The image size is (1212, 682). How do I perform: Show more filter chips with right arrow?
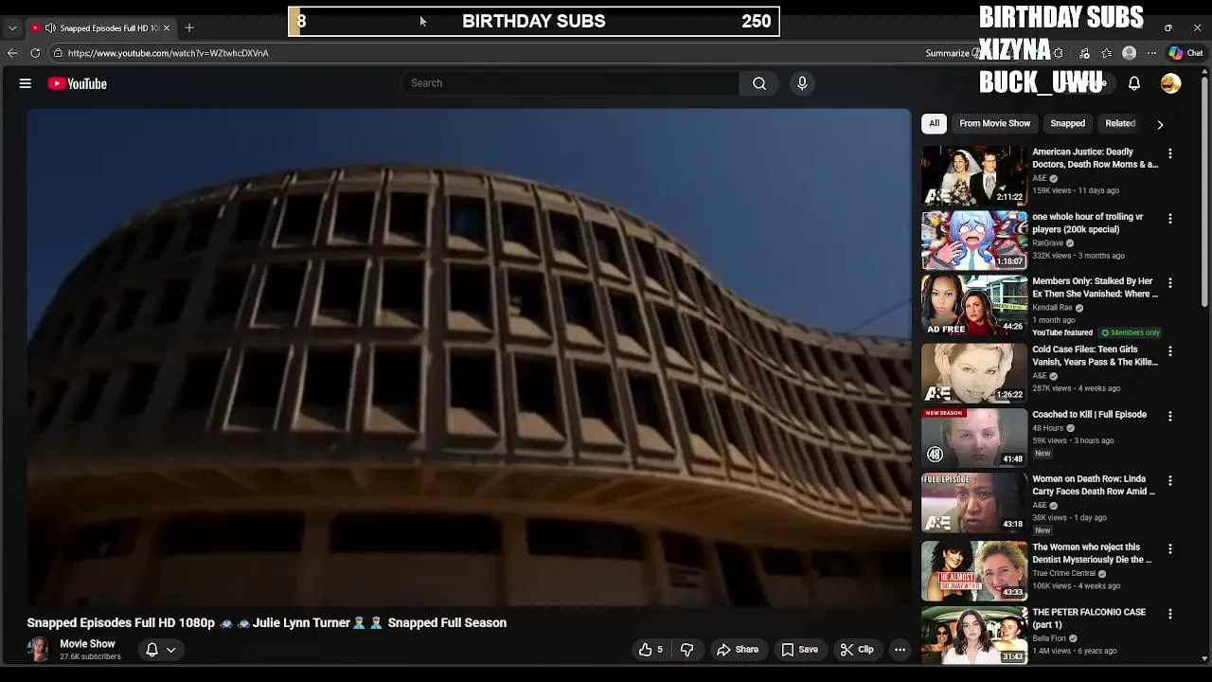click(1160, 124)
